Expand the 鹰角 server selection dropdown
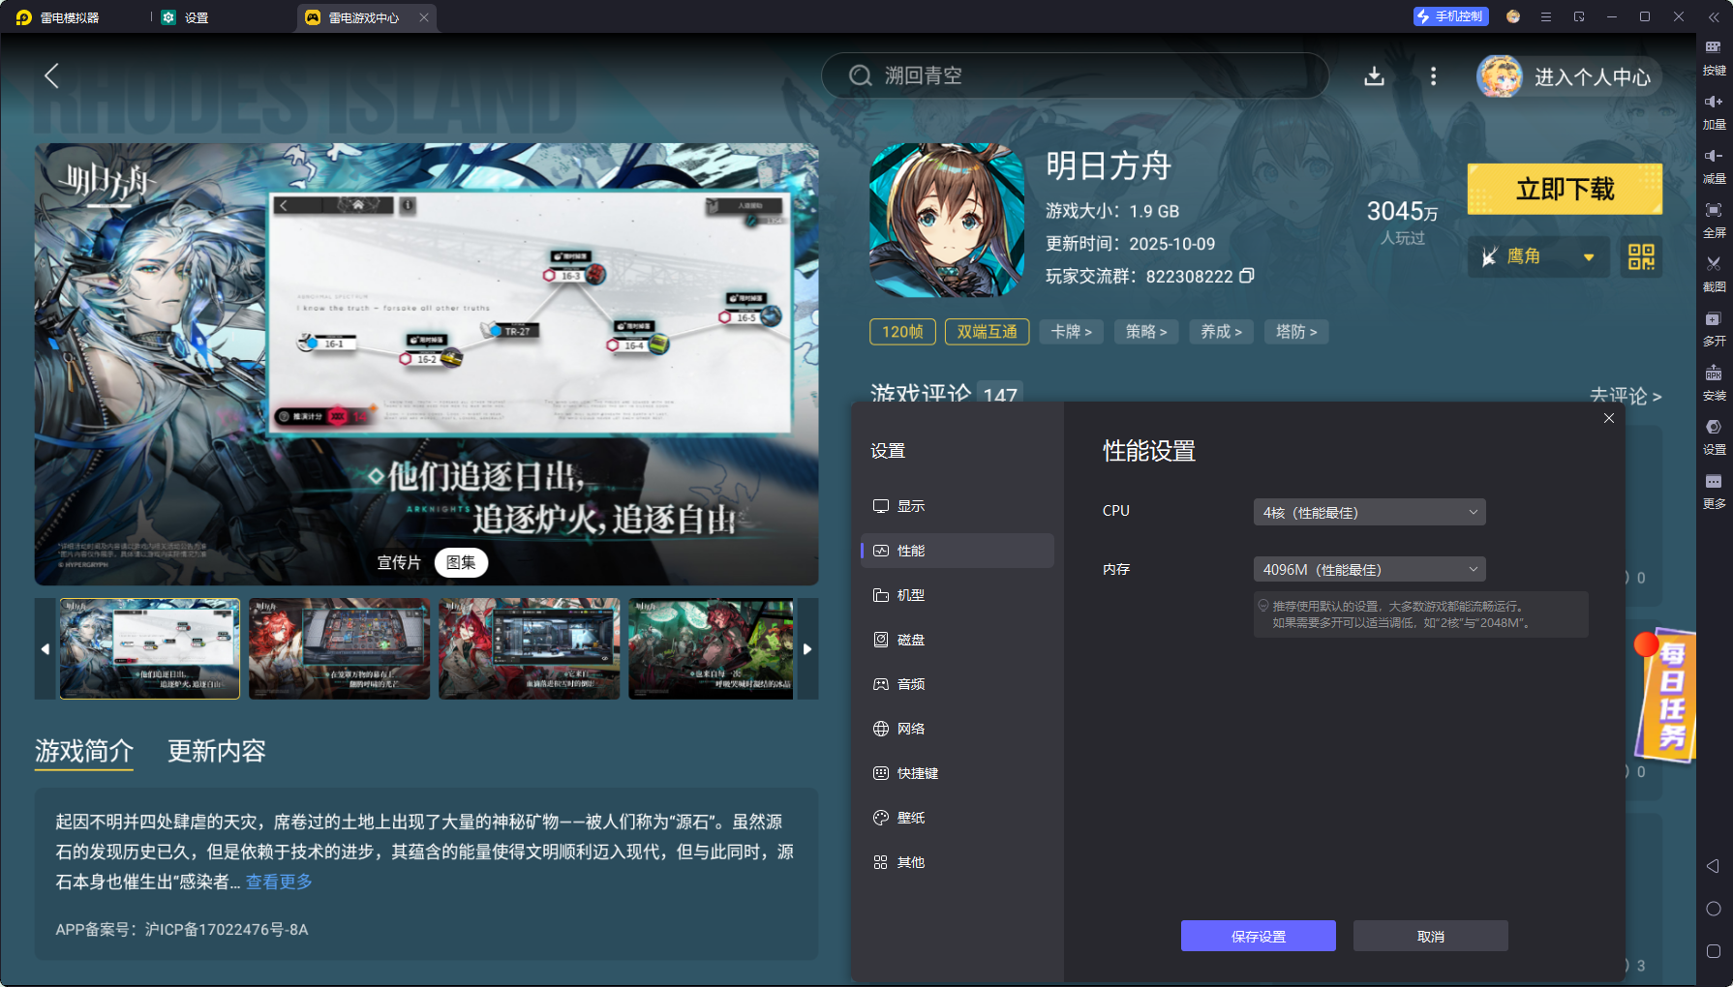 tap(1538, 256)
